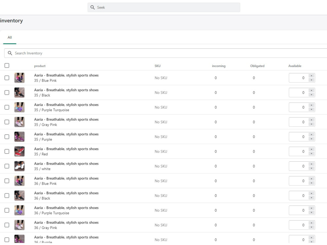Decrease available stock for 35 / Purple Turquoise
The height and width of the screenshot is (245, 327).
311,109
